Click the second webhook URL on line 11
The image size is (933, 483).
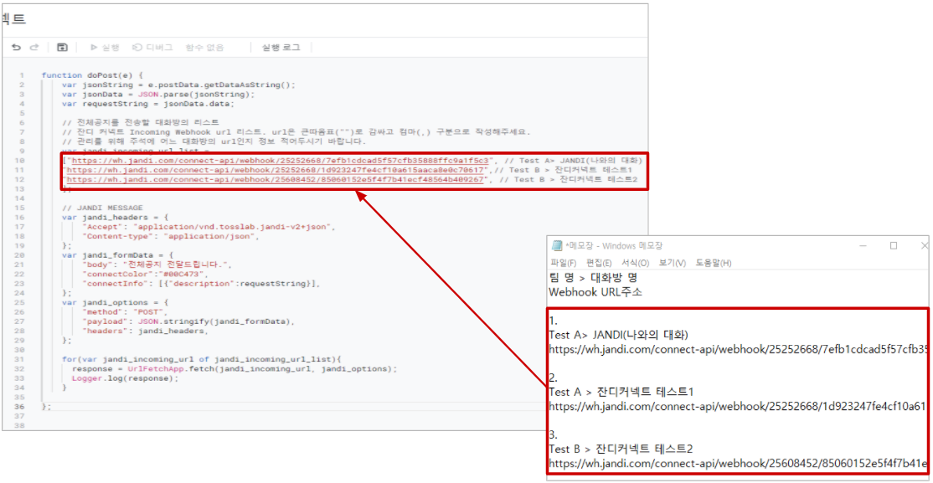(276, 169)
